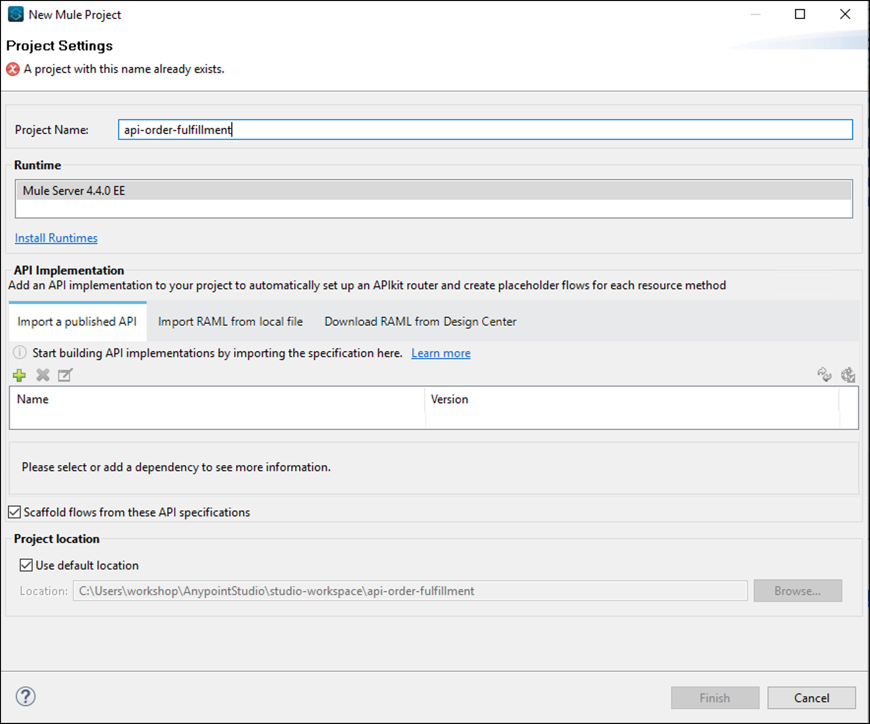
Task: Open help with the question mark icon
Action: pos(26,696)
